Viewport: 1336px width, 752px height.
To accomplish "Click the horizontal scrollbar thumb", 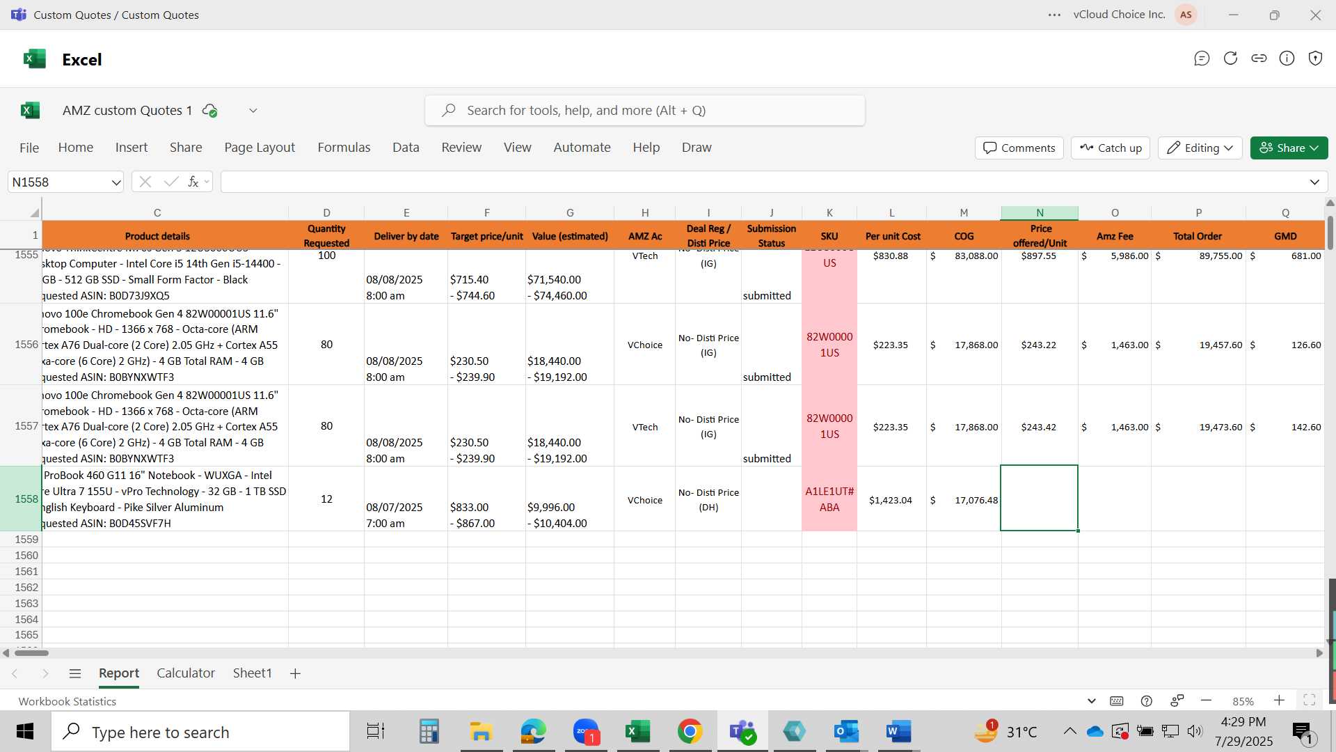I will (31, 653).
